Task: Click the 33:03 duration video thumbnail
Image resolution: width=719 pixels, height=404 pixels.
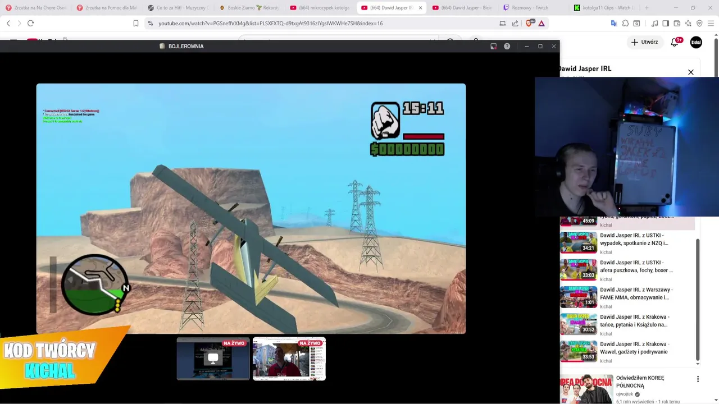Action: 579,269
